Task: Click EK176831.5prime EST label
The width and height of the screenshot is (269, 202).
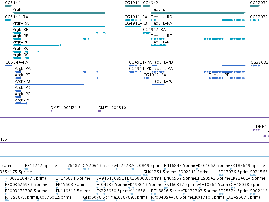Action: tap(73, 178)
